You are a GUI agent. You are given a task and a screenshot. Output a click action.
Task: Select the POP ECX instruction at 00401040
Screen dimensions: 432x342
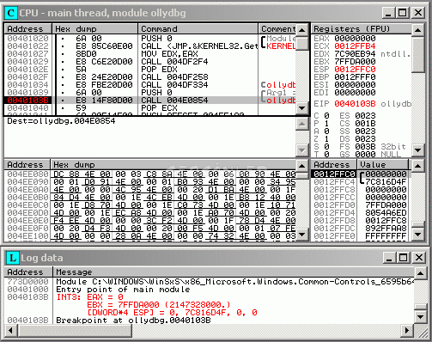pos(159,108)
